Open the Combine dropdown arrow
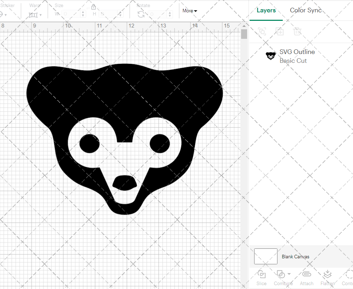Image resolution: width=353 pixels, height=289 pixels. click(289, 274)
